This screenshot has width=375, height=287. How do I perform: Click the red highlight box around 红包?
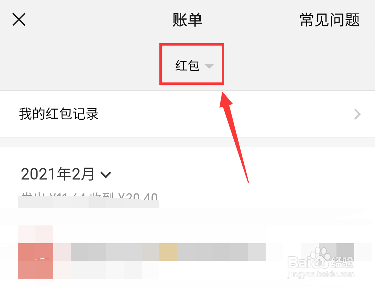[192, 64]
